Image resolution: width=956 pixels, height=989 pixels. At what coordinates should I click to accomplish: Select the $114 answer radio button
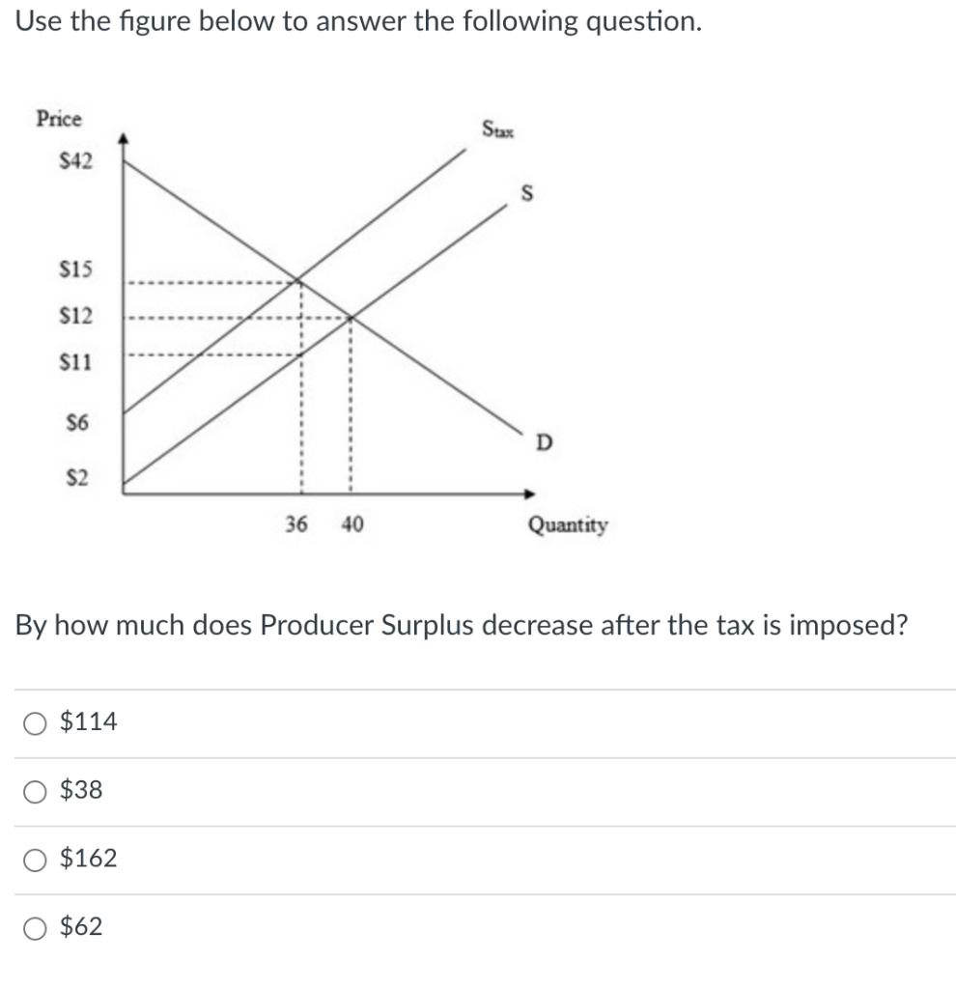pyautogui.click(x=36, y=720)
